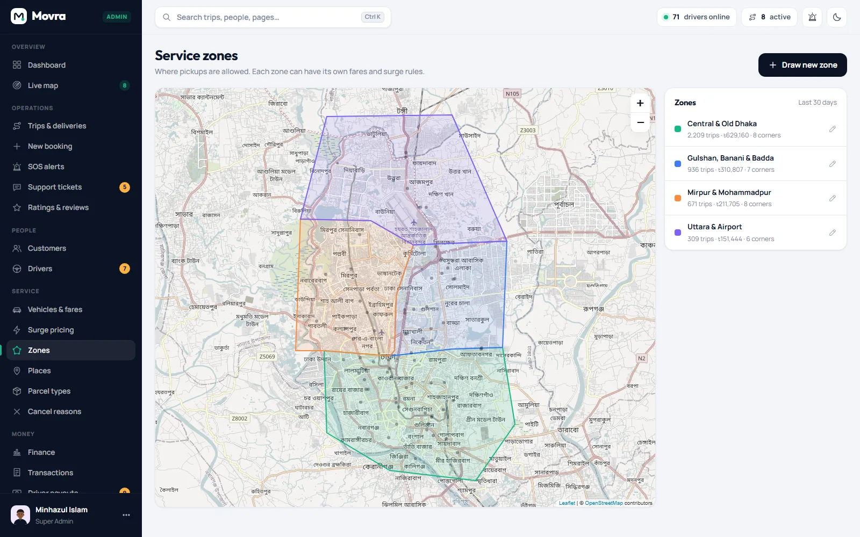Click the Vehicles & fares car icon
The width and height of the screenshot is (860, 537).
pos(17,309)
